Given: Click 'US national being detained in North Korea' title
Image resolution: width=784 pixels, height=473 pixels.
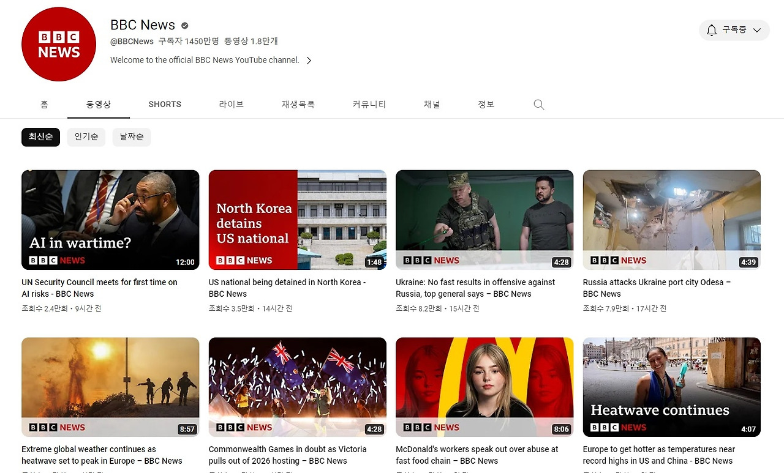Looking at the screenshot, I should pyautogui.click(x=287, y=288).
